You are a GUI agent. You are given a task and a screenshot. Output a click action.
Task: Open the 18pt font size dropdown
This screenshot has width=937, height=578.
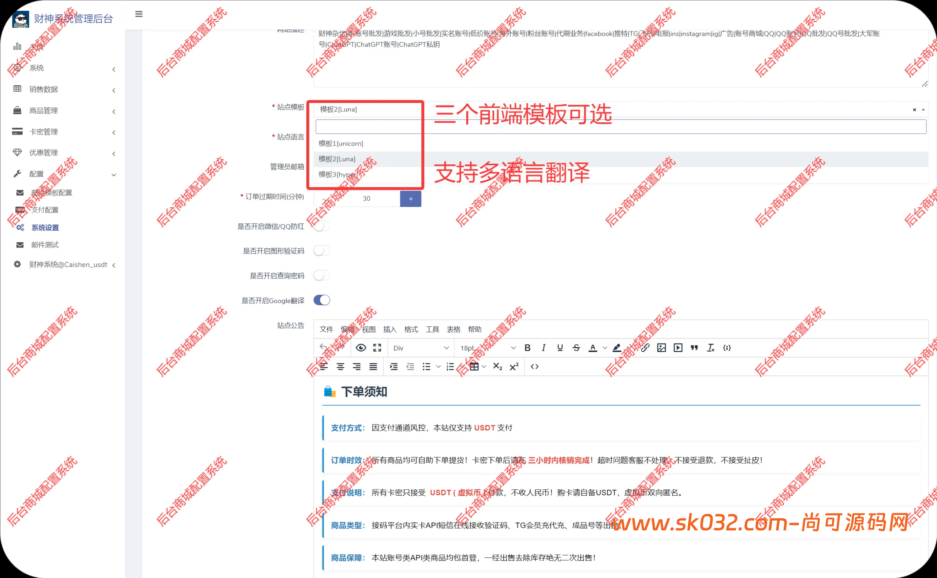pos(485,348)
